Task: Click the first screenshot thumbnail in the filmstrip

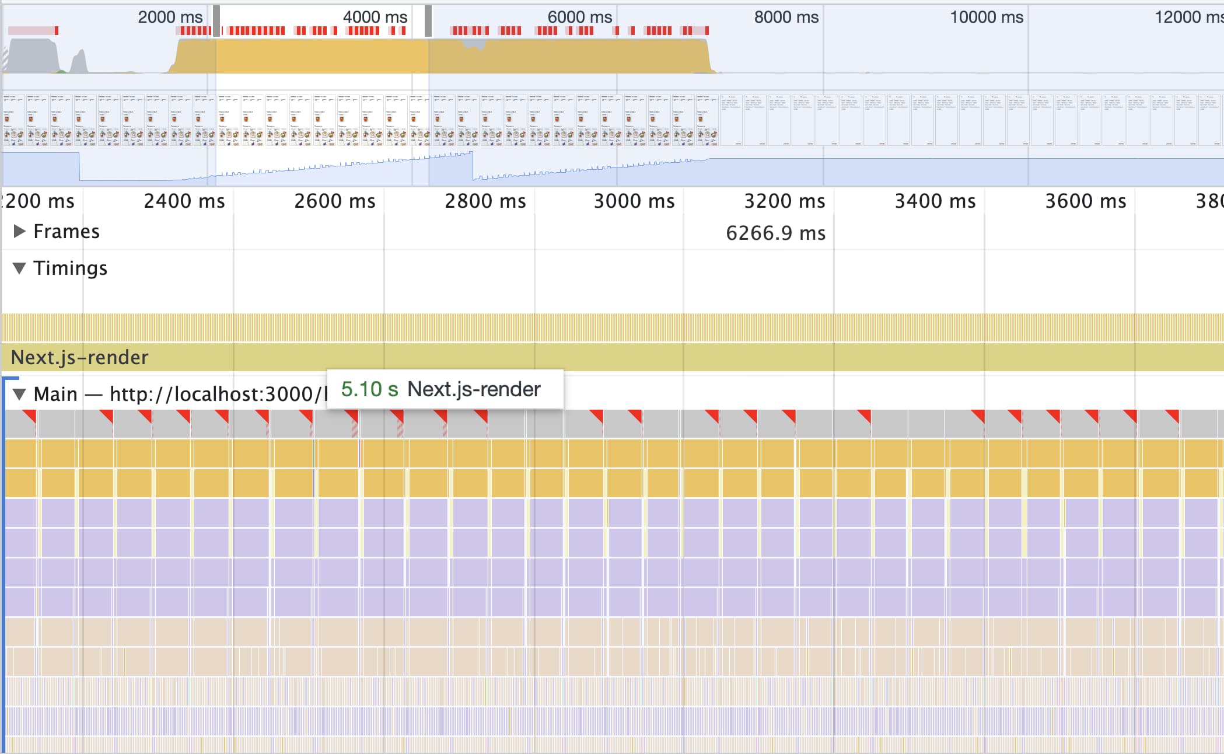Action: coord(13,120)
